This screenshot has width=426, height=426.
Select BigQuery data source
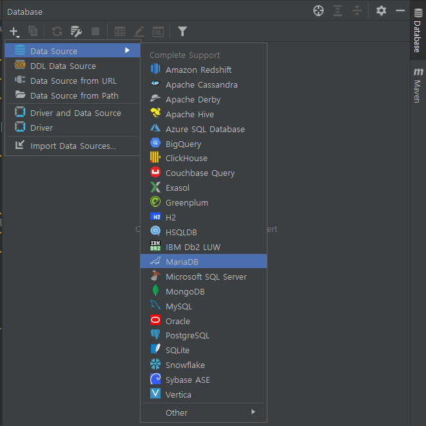[x=204, y=144]
